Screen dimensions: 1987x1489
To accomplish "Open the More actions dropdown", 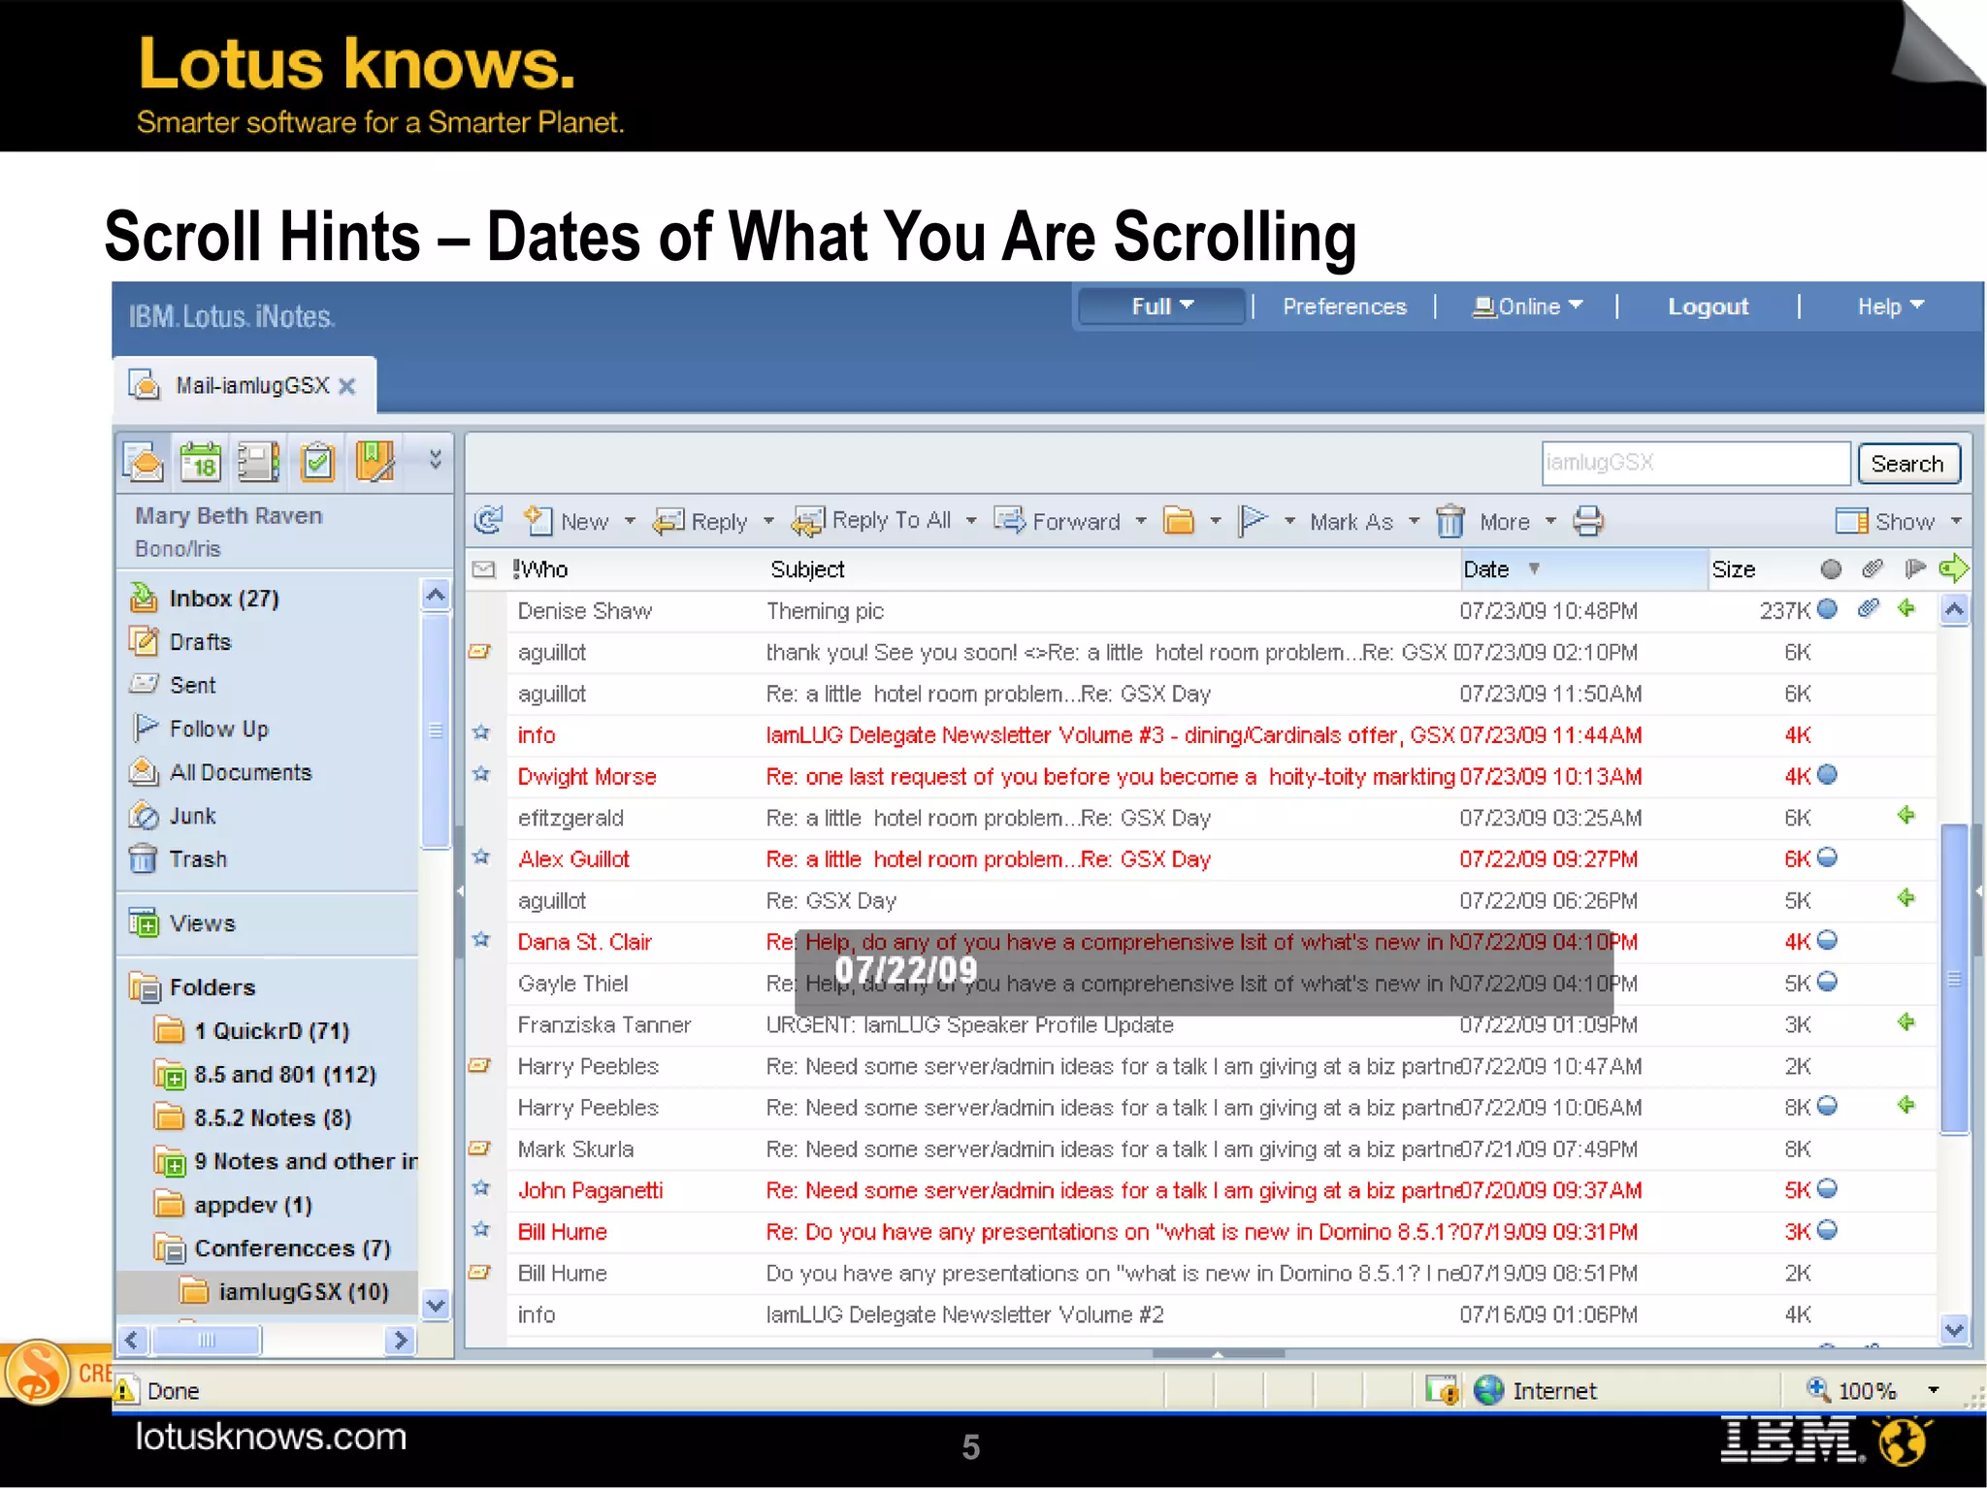I will (1517, 522).
